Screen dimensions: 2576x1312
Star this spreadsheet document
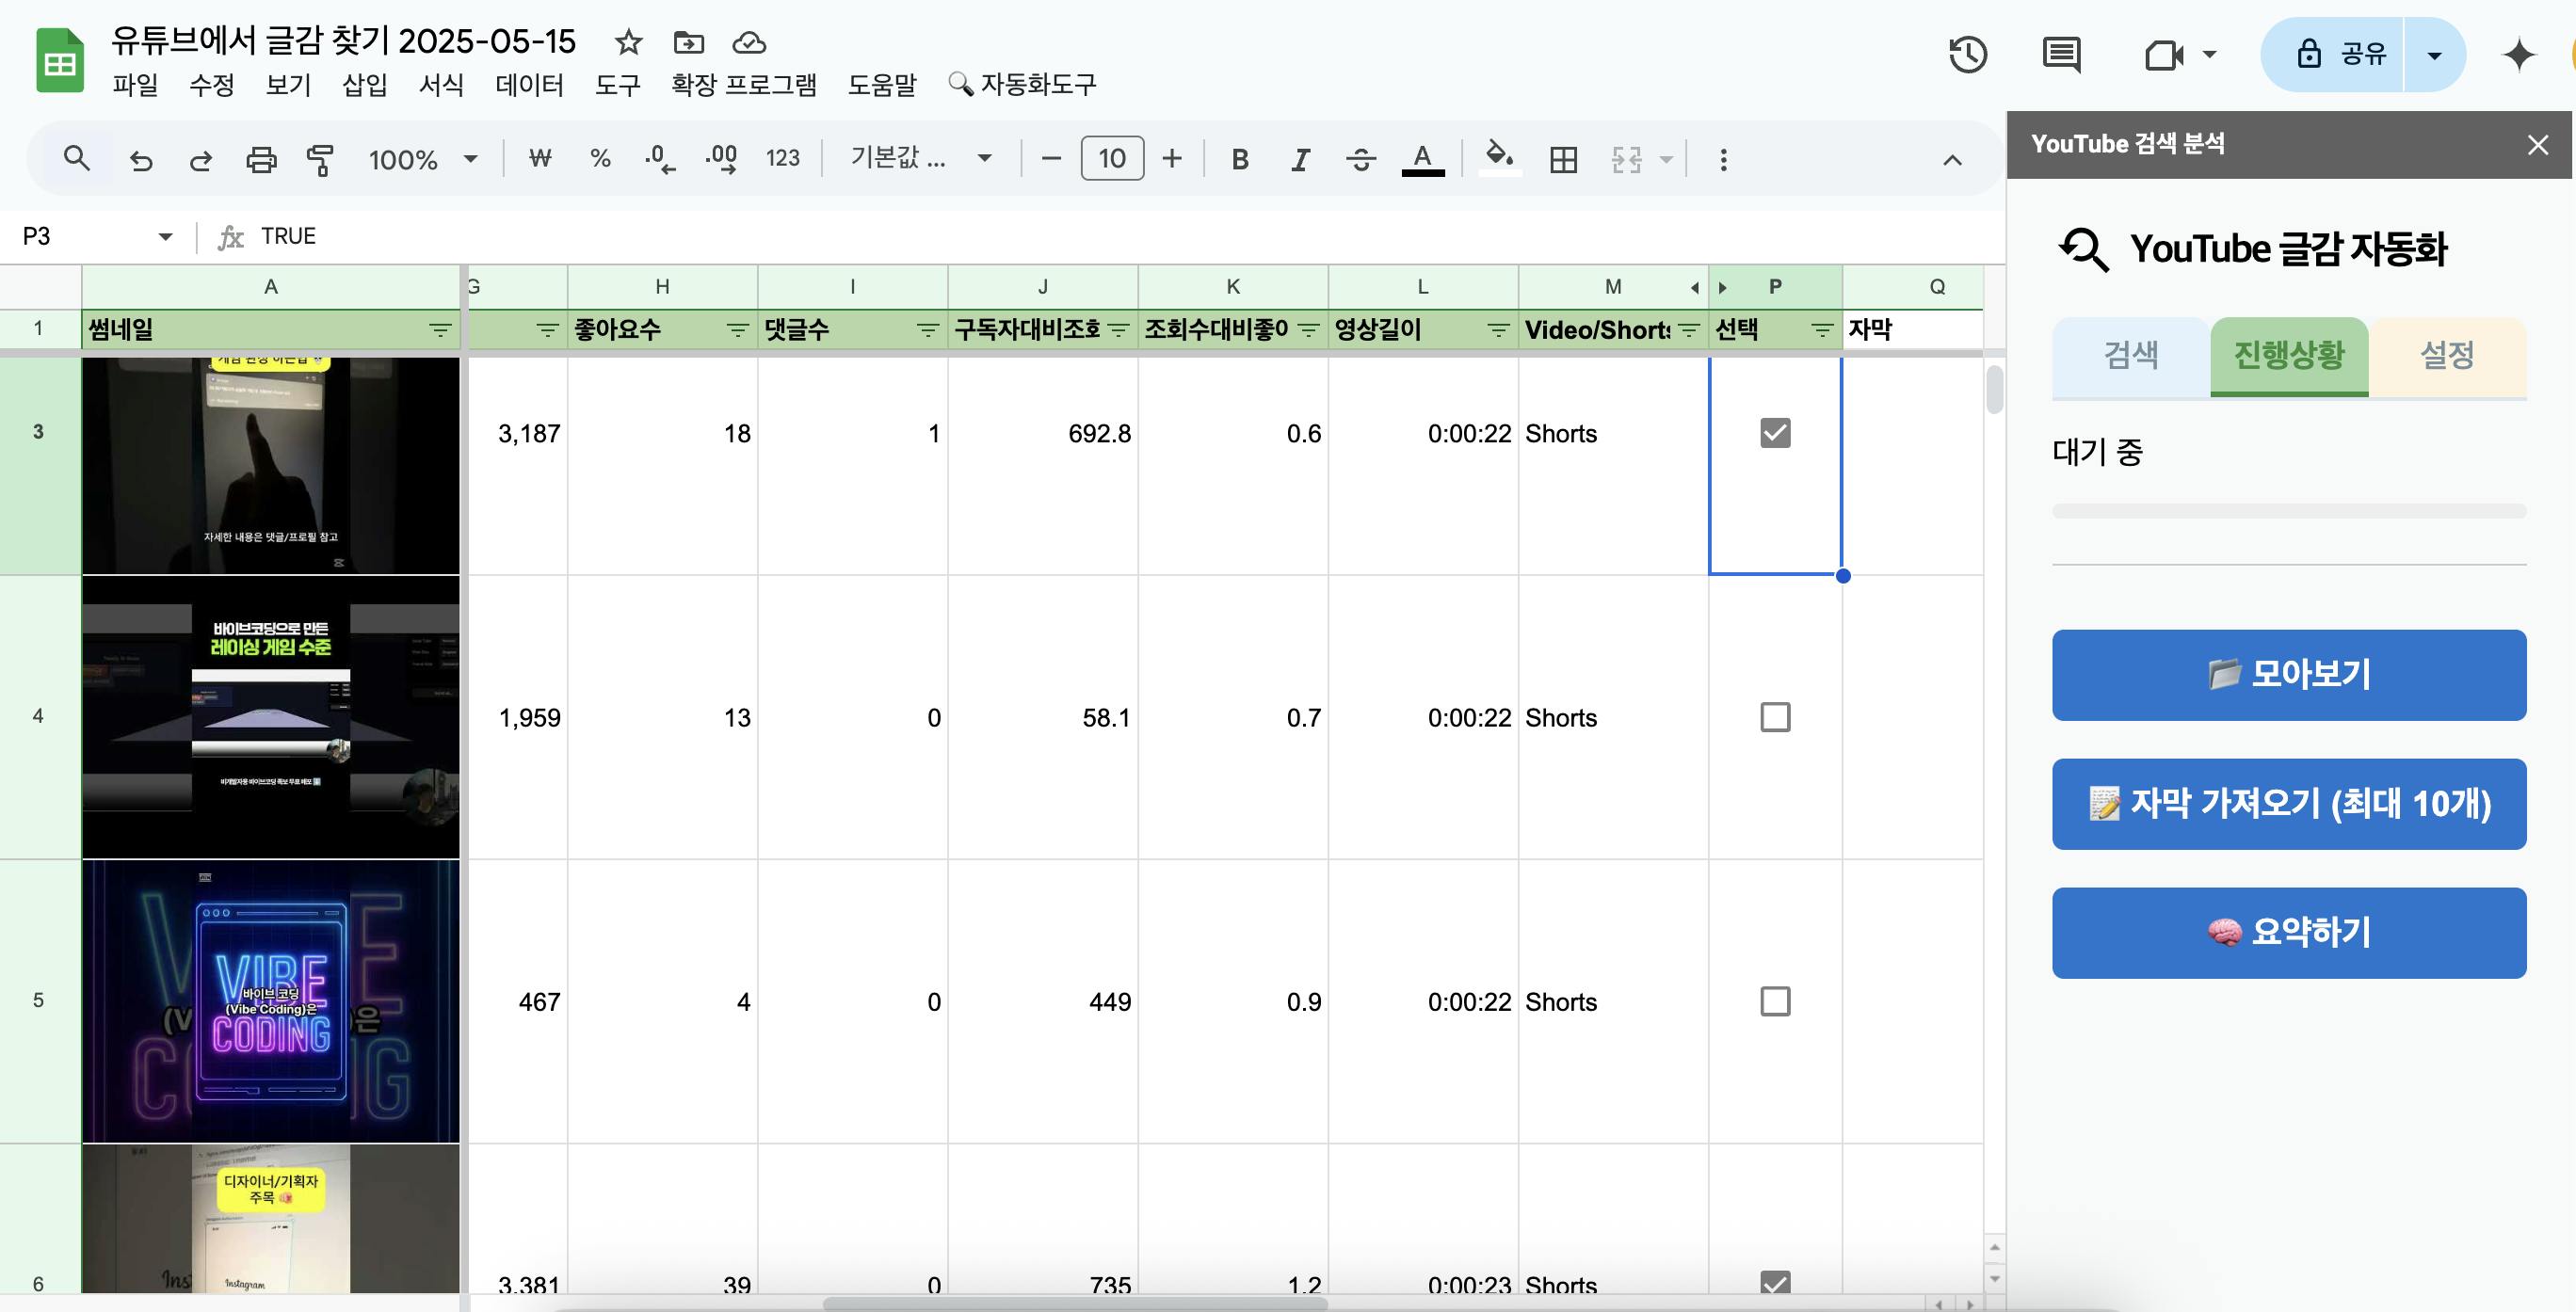point(628,42)
